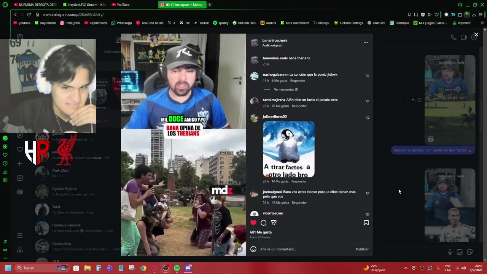
Task: Reload the page
Action: pyautogui.click(x=29, y=14)
